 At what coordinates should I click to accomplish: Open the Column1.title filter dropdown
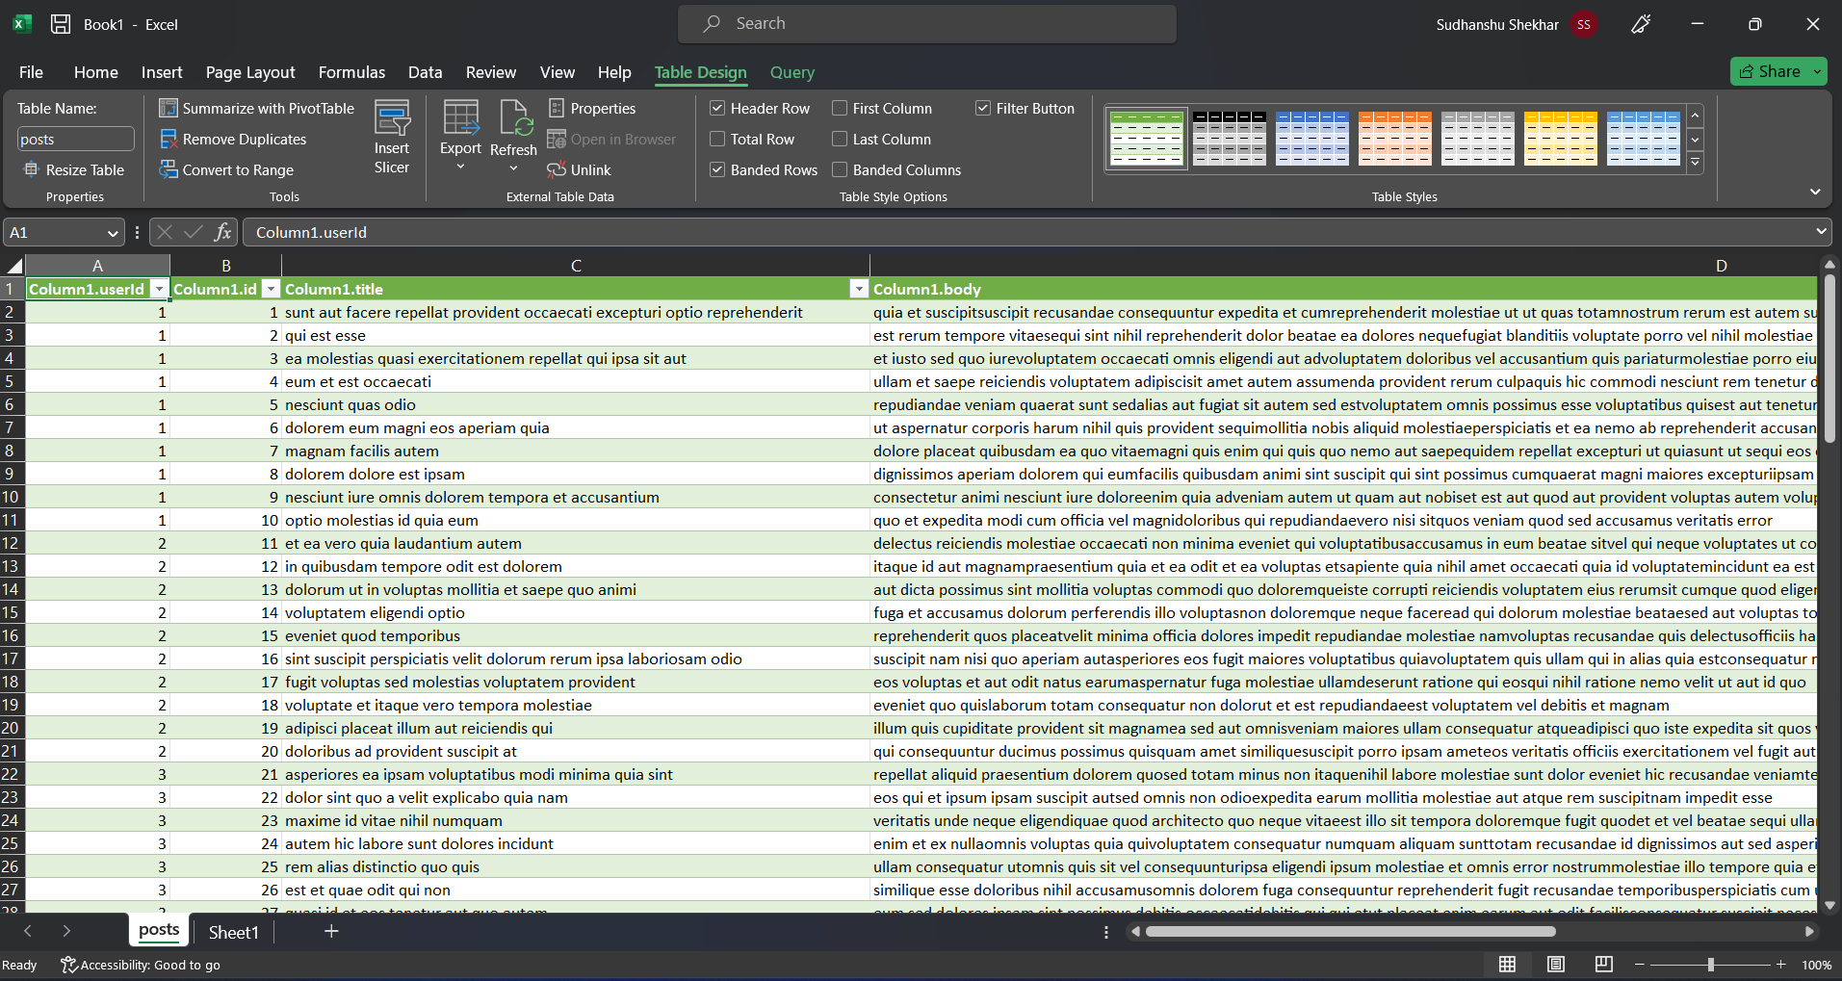coord(858,289)
